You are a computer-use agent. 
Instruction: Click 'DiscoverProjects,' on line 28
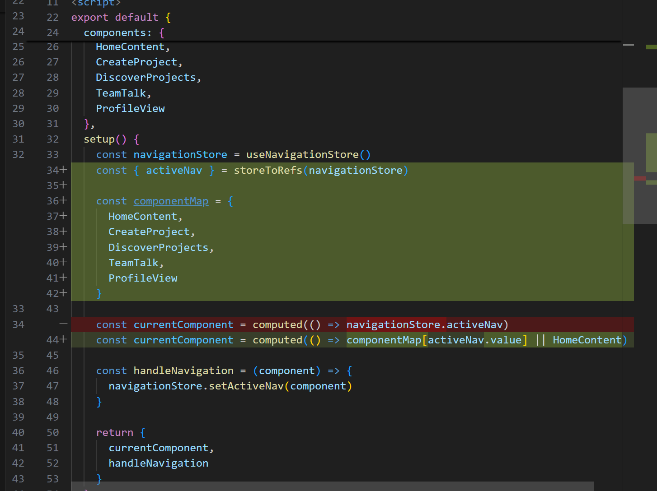tap(149, 78)
